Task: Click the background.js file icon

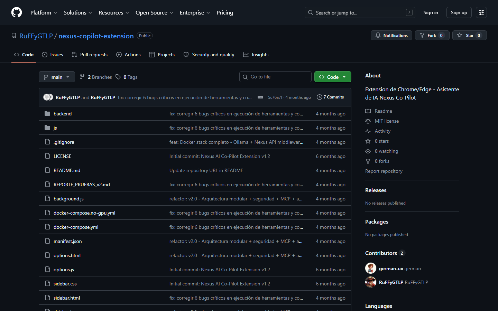Action: point(47,199)
